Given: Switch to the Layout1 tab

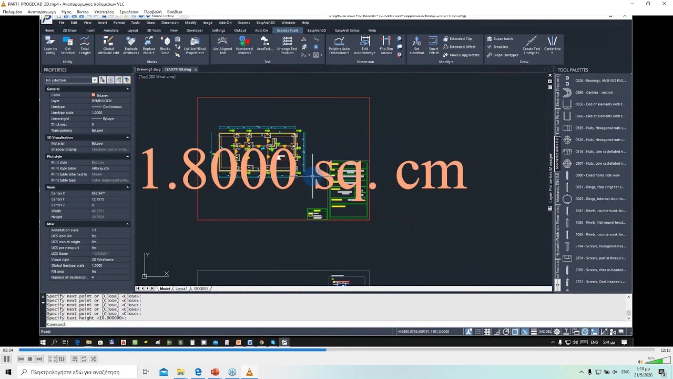Looking at the screenshot, I should click(181, 288).
